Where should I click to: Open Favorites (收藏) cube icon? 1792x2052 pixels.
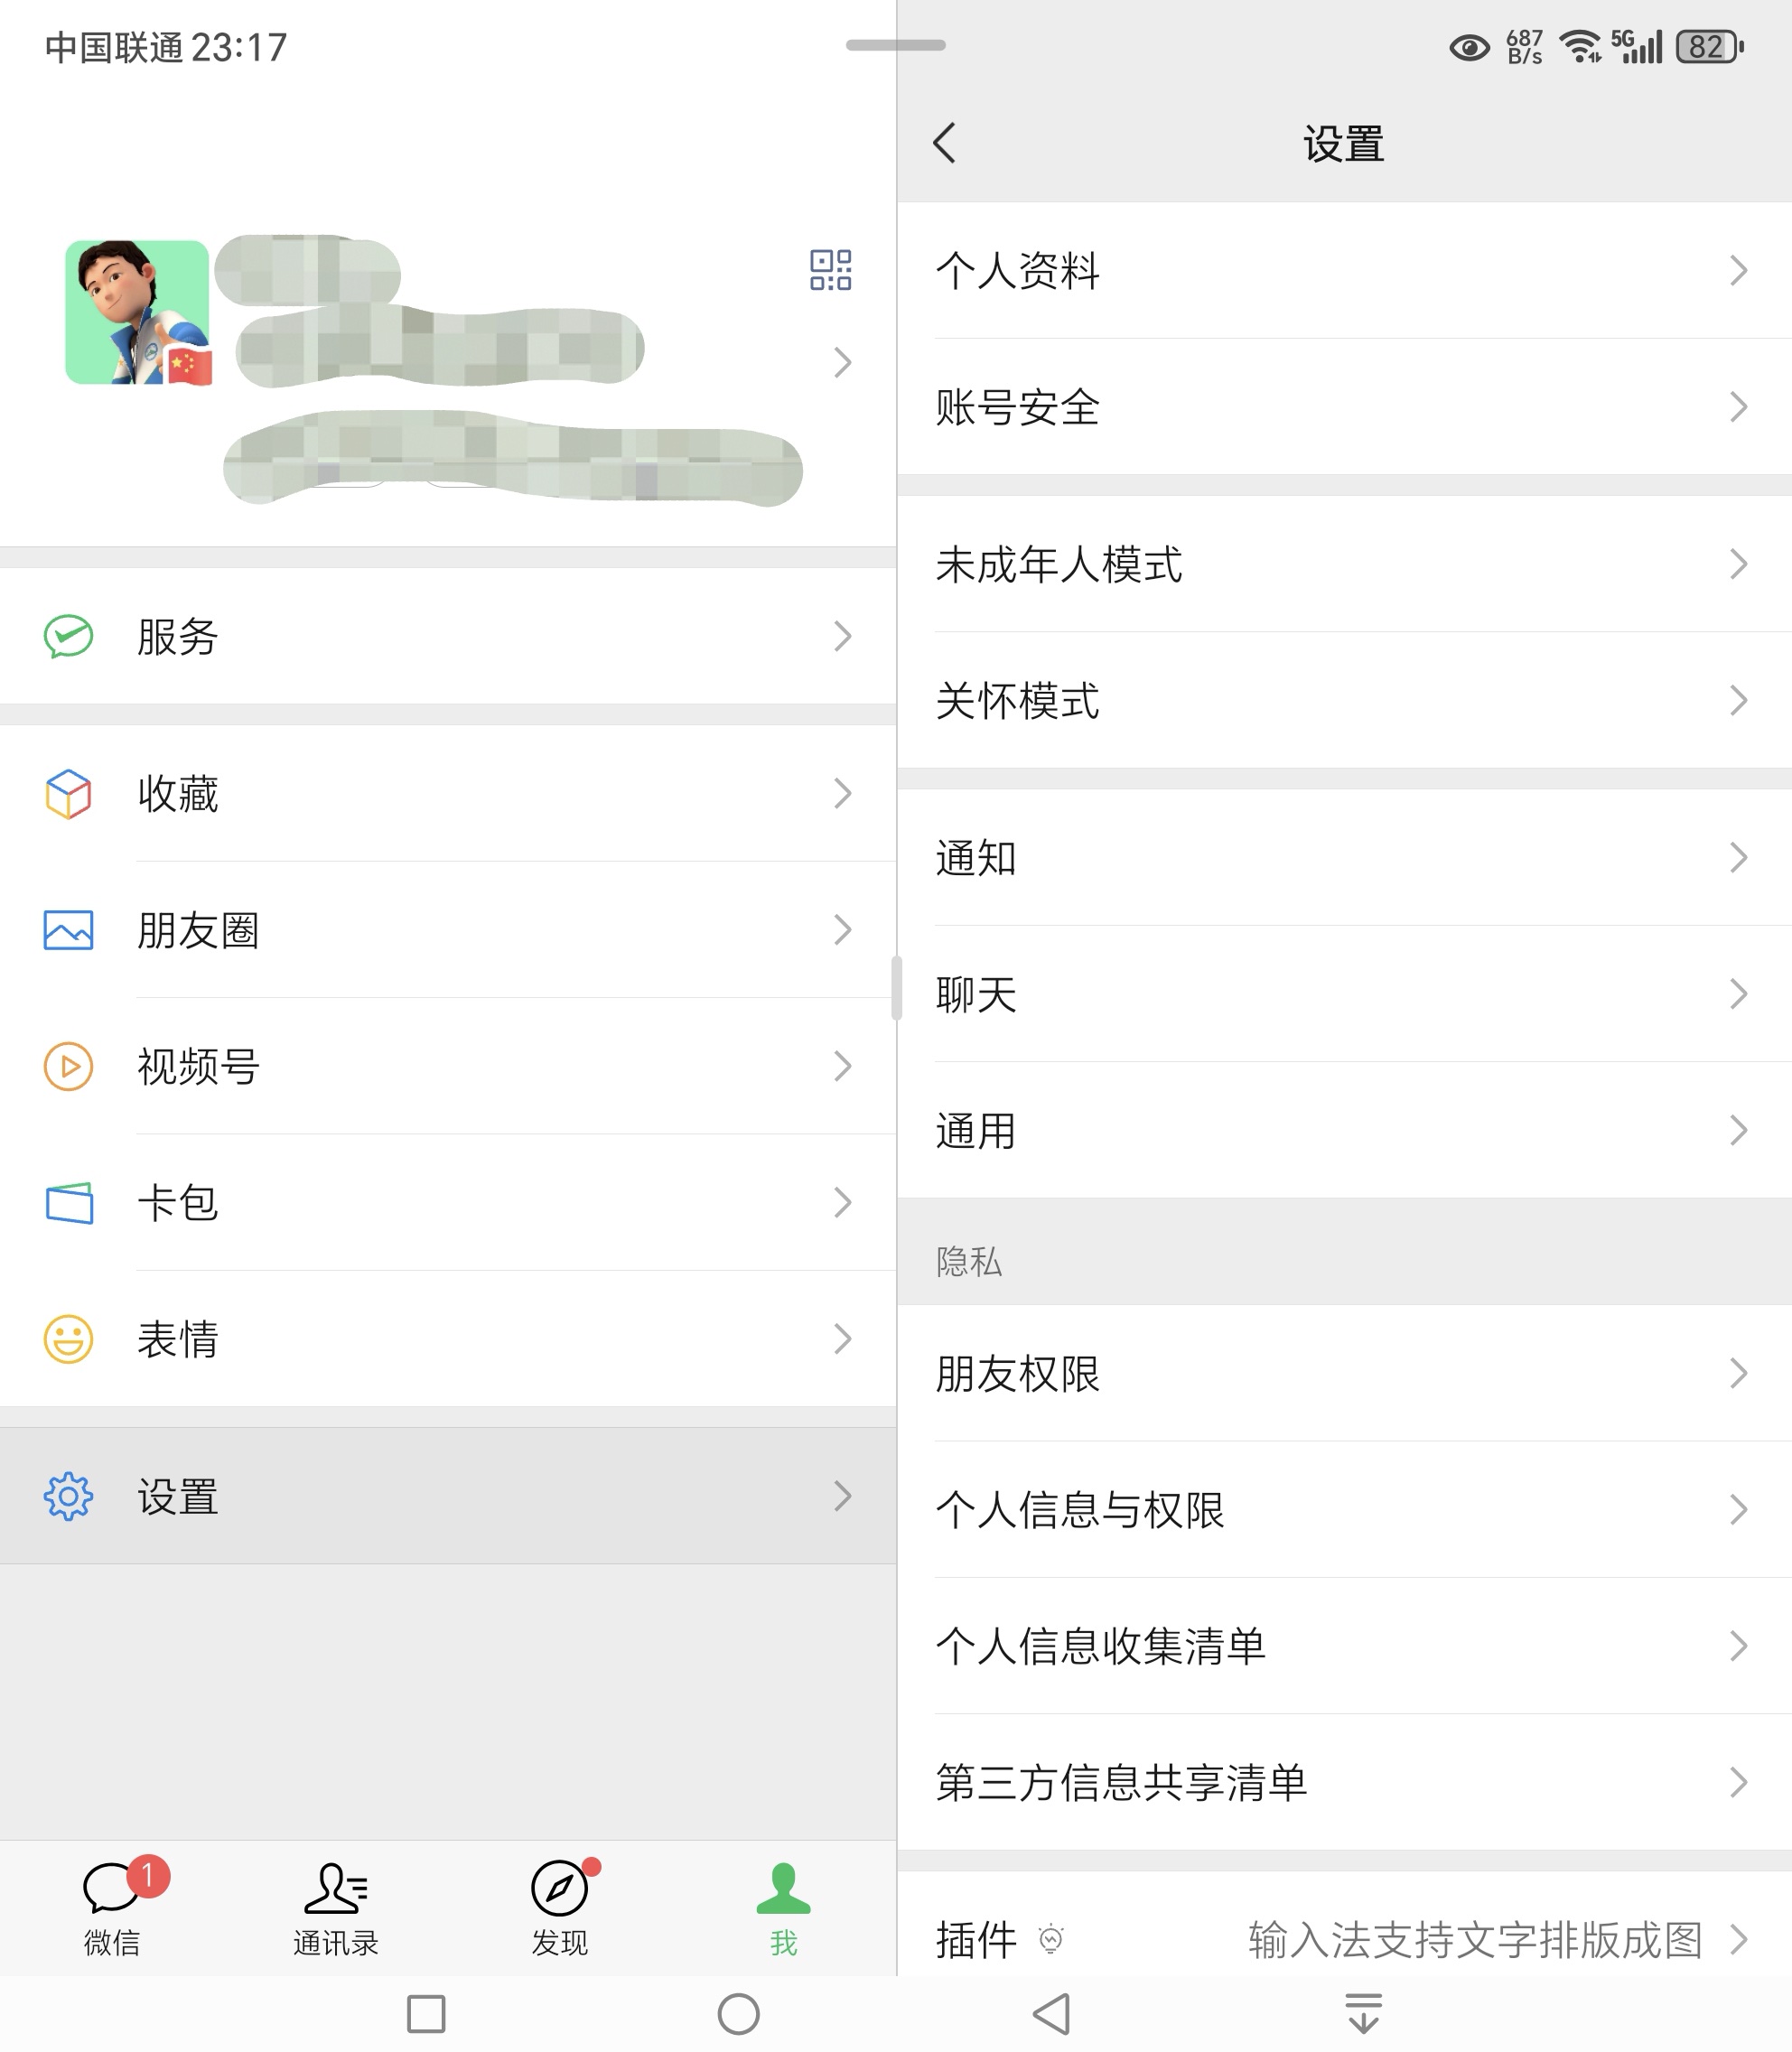[x=68, y=793]
